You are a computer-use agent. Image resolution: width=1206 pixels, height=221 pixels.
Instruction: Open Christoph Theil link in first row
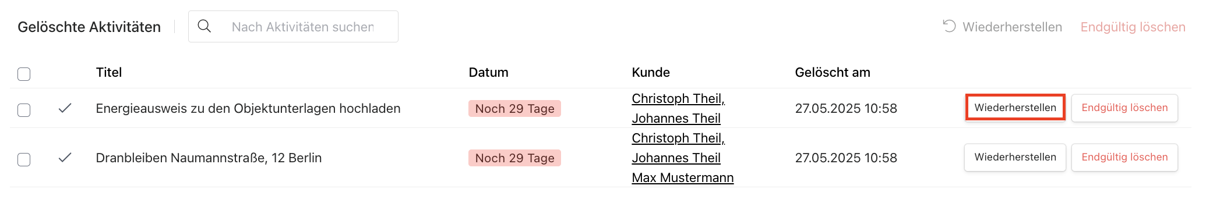[678, 98]
